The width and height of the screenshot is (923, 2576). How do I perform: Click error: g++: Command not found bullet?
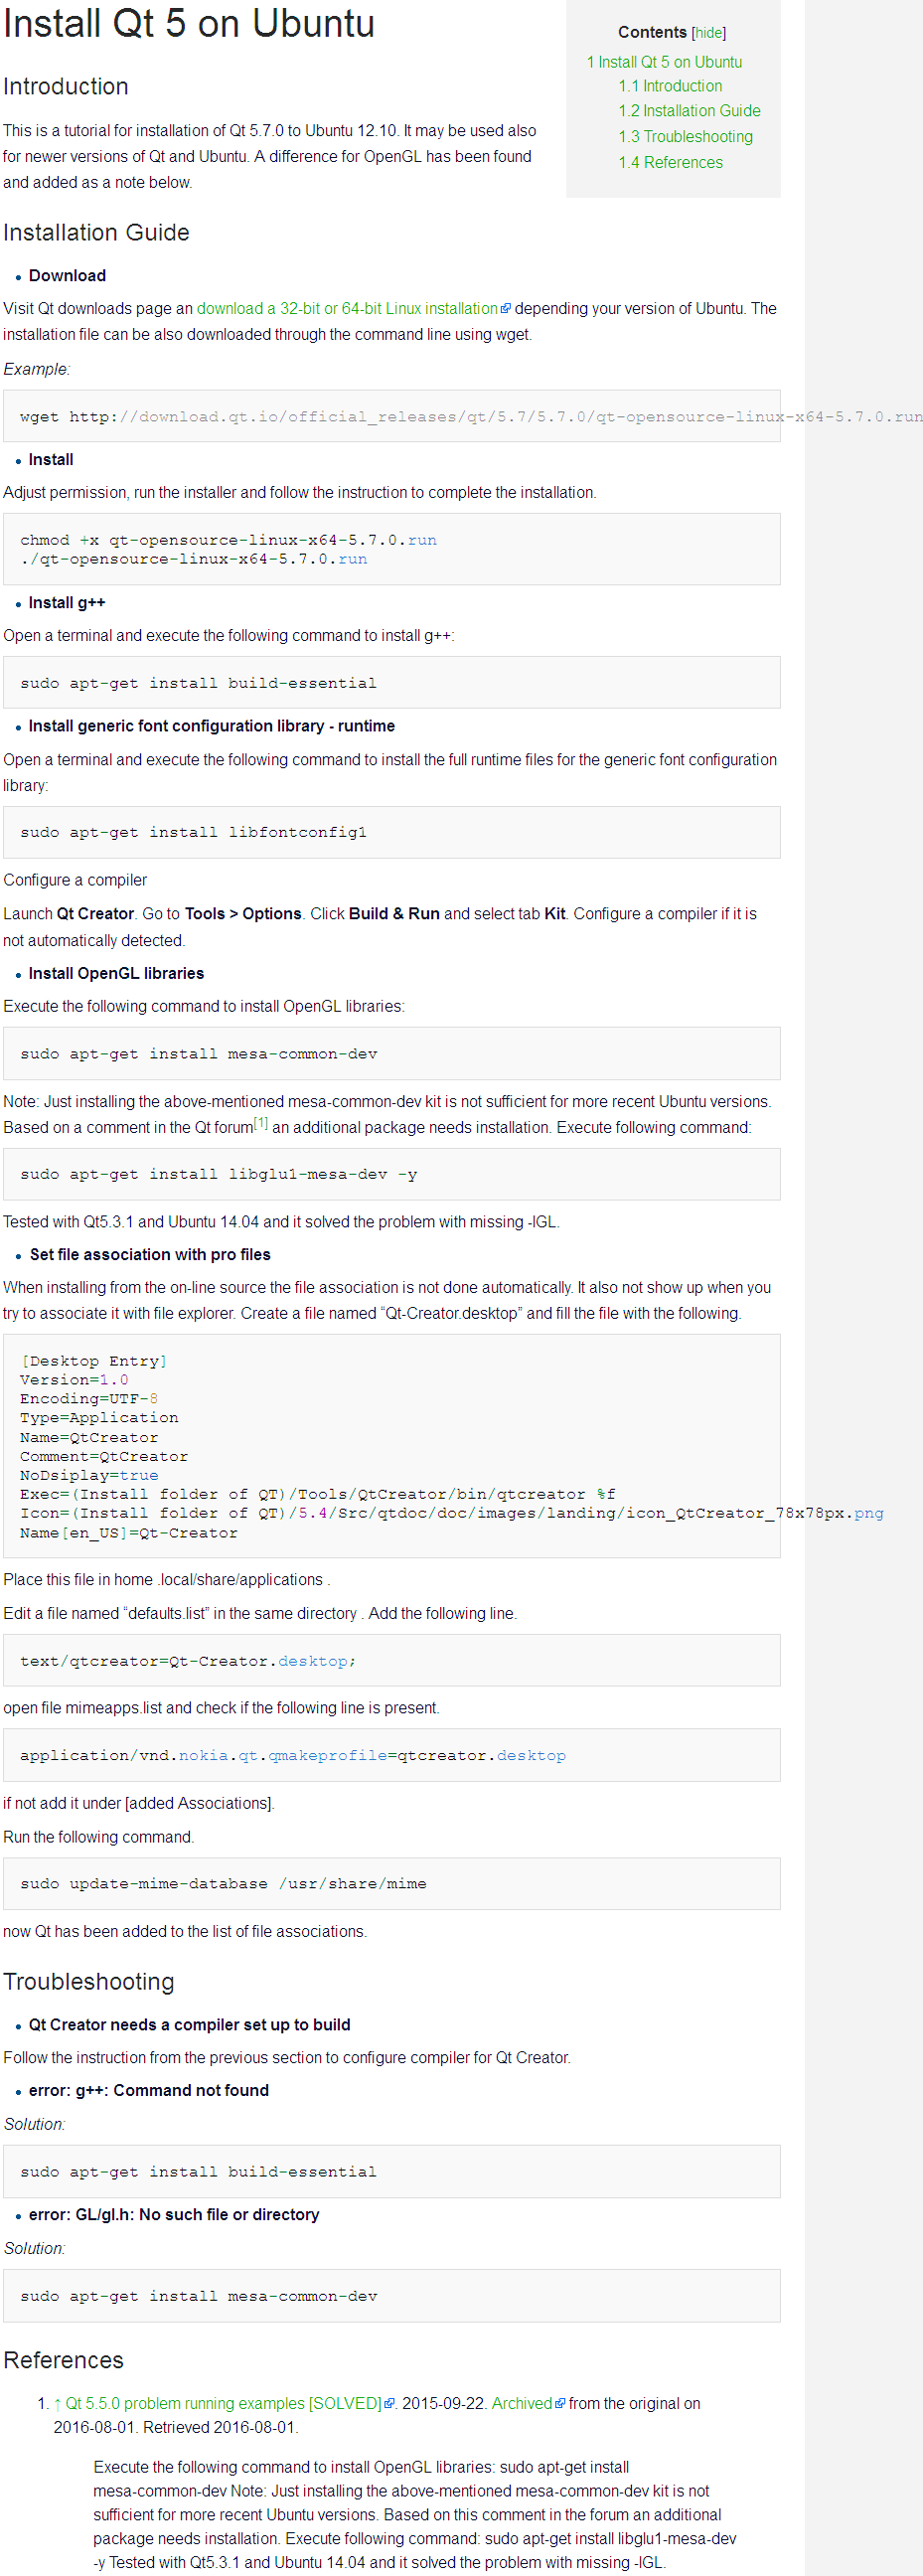149,2091
